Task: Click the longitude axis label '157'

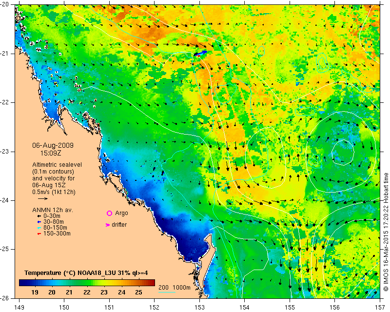Action: coord(380,307)
